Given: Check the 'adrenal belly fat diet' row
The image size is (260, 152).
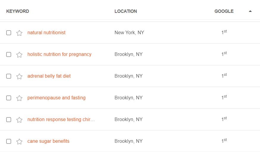Looking at the screenshot, I should 9,76.
